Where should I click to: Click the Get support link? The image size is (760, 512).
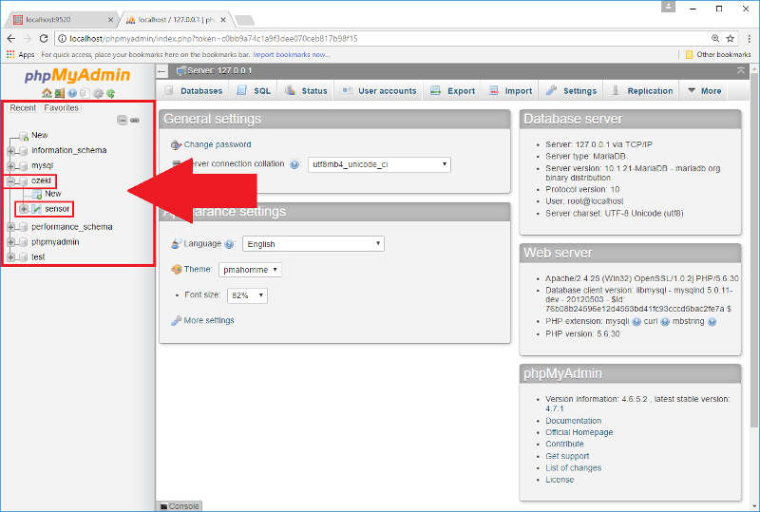tap(567, 456)
